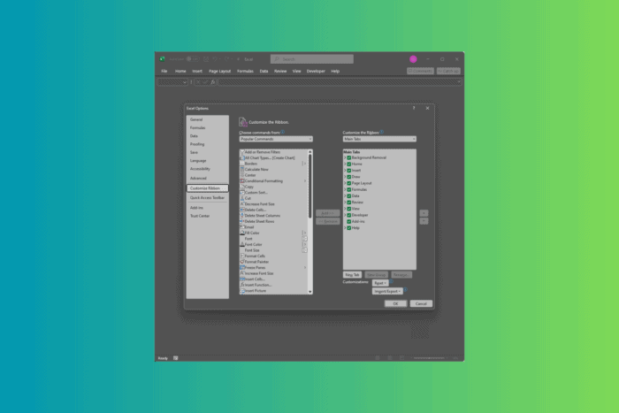Image resolution: width=619 pixels, height=413 pixels.
Task: Open the Quick Access Toolbar category
Action: point(207,197)
